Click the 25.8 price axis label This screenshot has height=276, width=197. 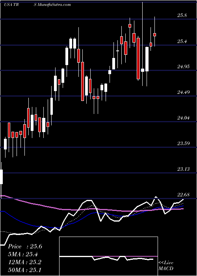coord(182,15)
